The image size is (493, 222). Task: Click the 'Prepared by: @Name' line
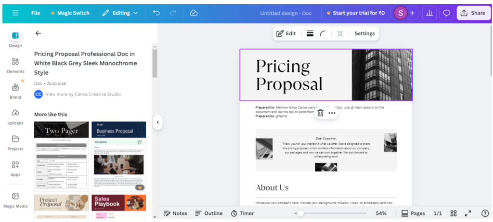pos(272,116)
